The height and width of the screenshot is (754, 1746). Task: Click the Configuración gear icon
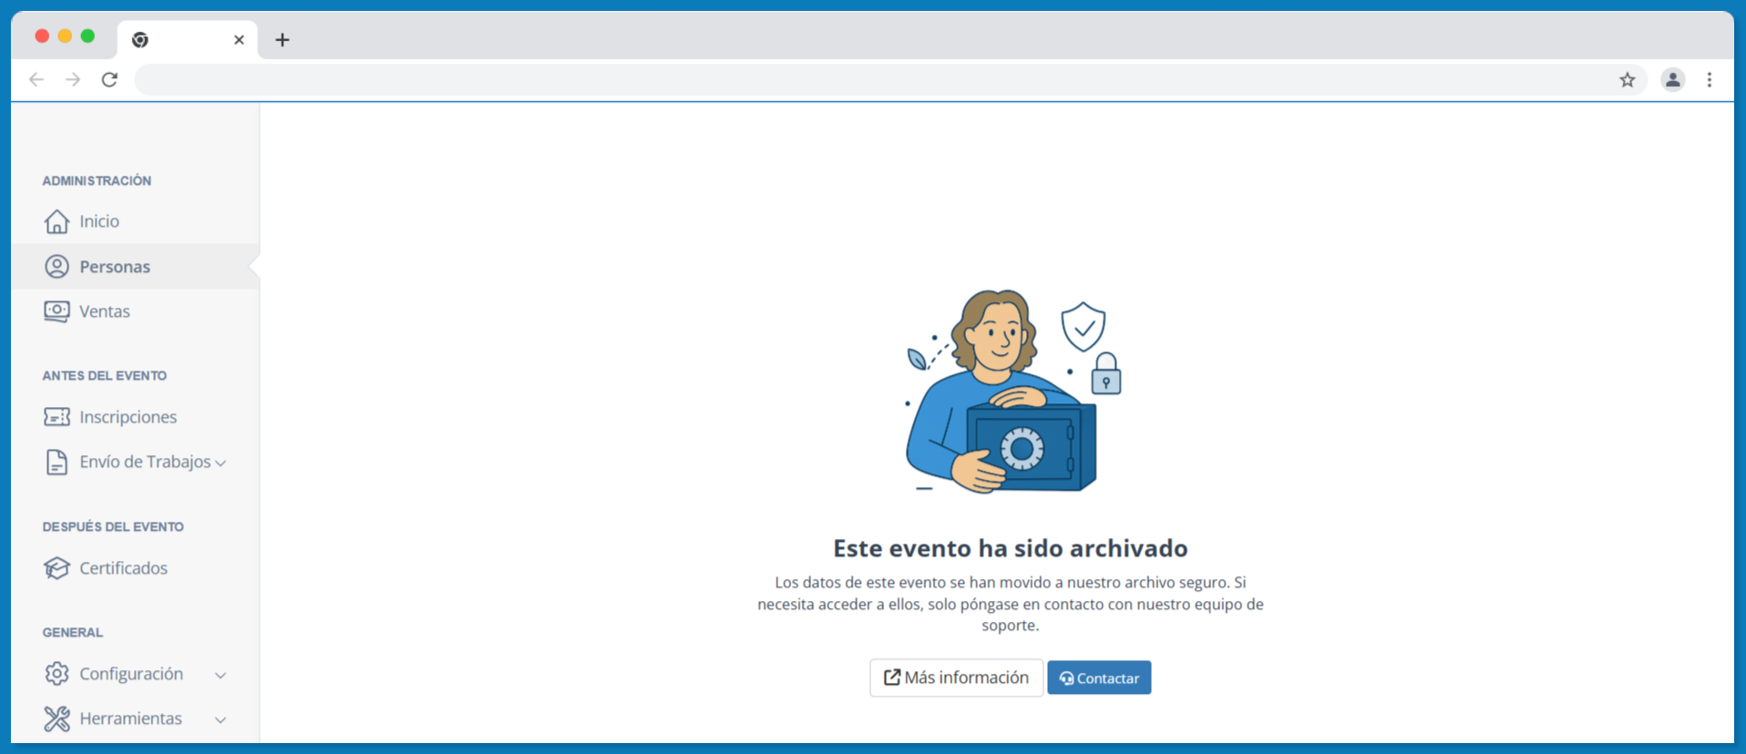coord(56,674)
